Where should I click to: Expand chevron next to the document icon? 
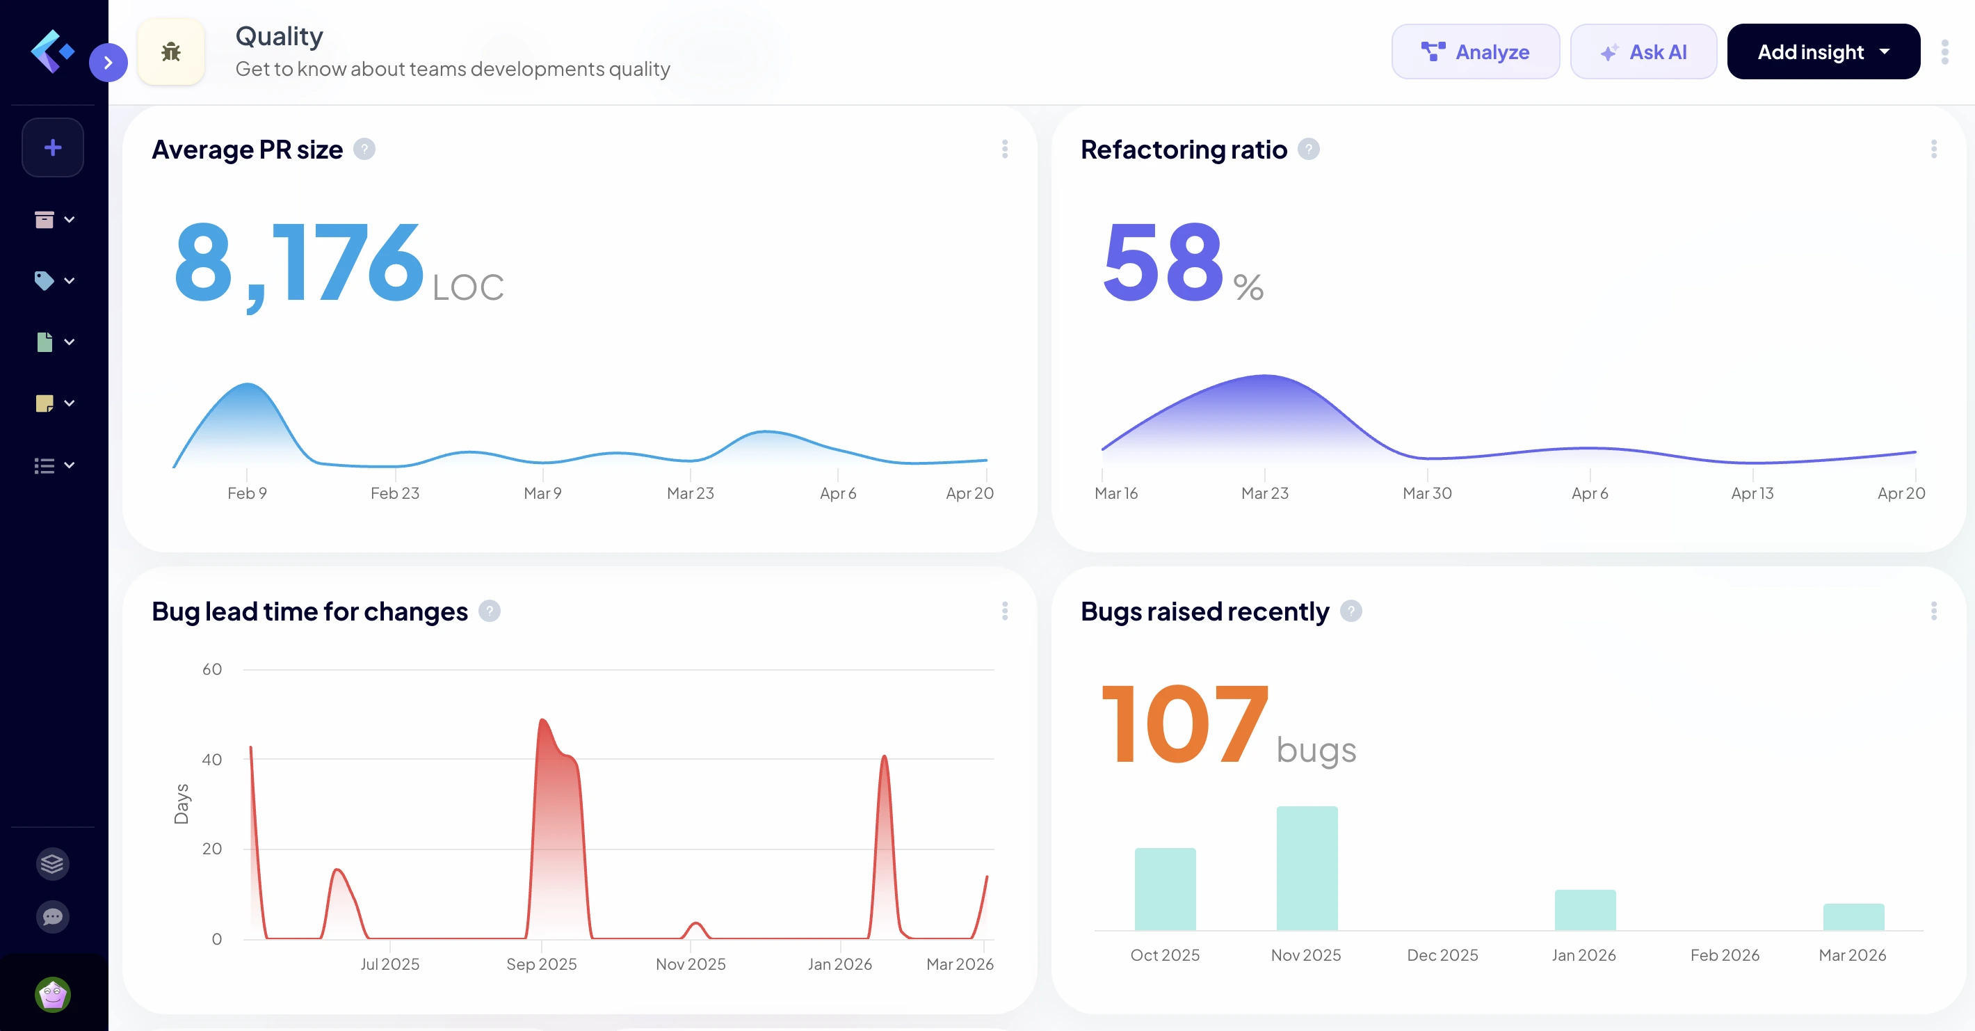click(x=70, y=342)
